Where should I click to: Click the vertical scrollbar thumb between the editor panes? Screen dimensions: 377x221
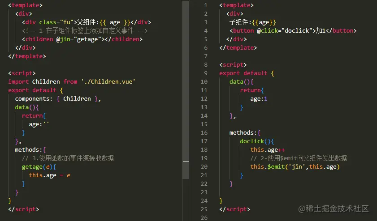(x=186, y=90)
